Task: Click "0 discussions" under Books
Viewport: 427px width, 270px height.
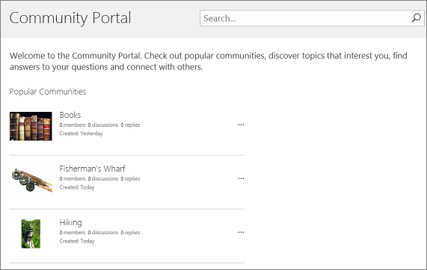Action: tap(103, 125)
